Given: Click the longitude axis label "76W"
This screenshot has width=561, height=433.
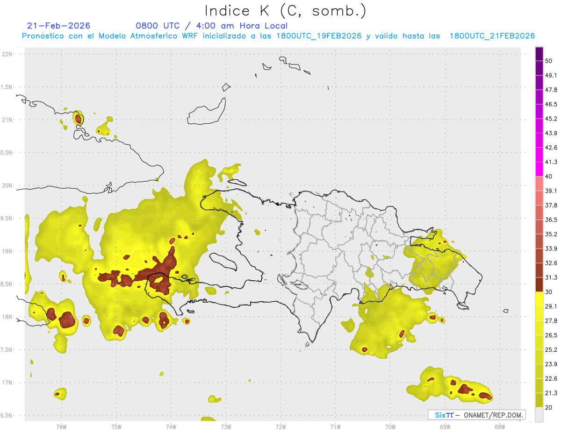Looking at the screenshot, I should [x=61, y=426].
